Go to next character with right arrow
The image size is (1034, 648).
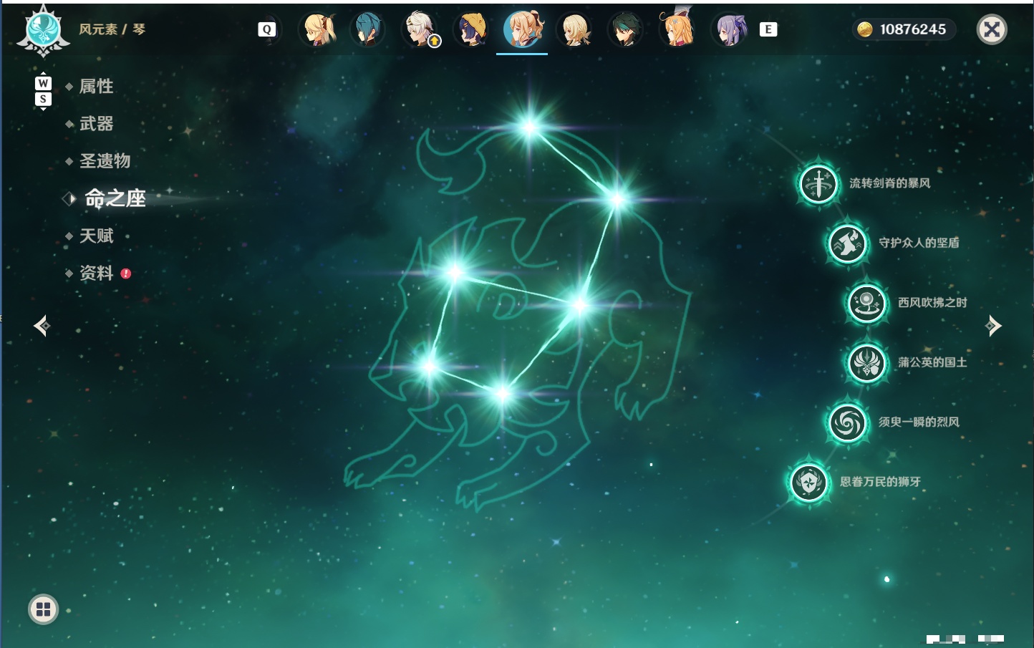click(x=993, y=326)
